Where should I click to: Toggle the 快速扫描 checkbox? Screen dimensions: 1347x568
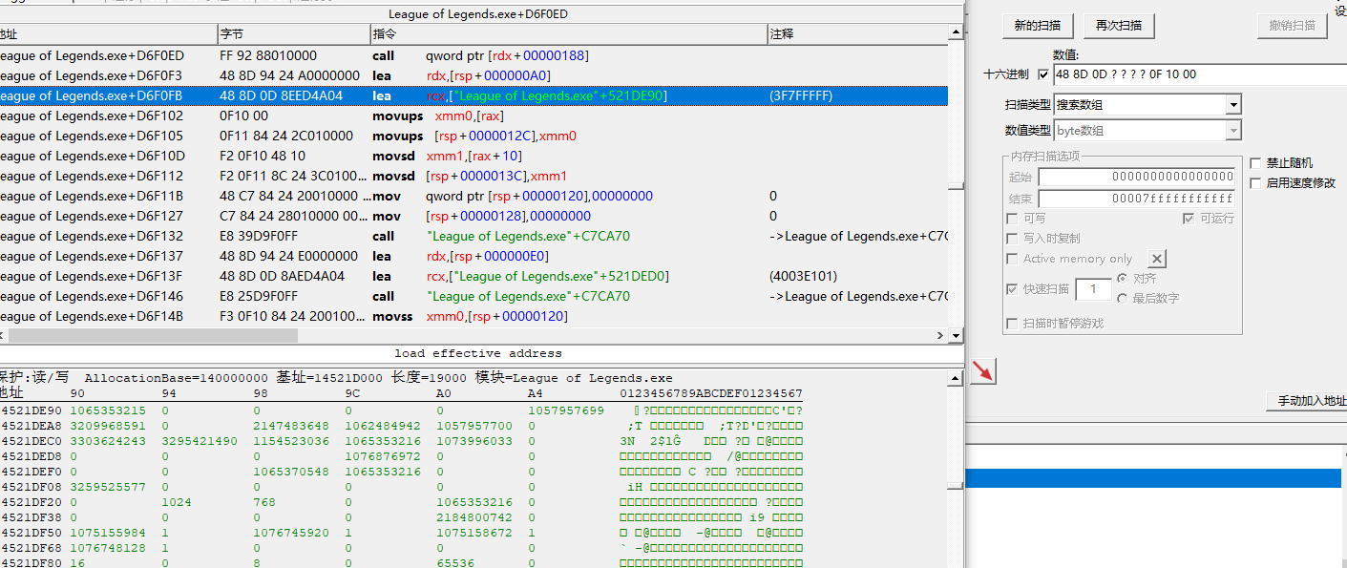pyautogui.click(x=1013, y=289)
